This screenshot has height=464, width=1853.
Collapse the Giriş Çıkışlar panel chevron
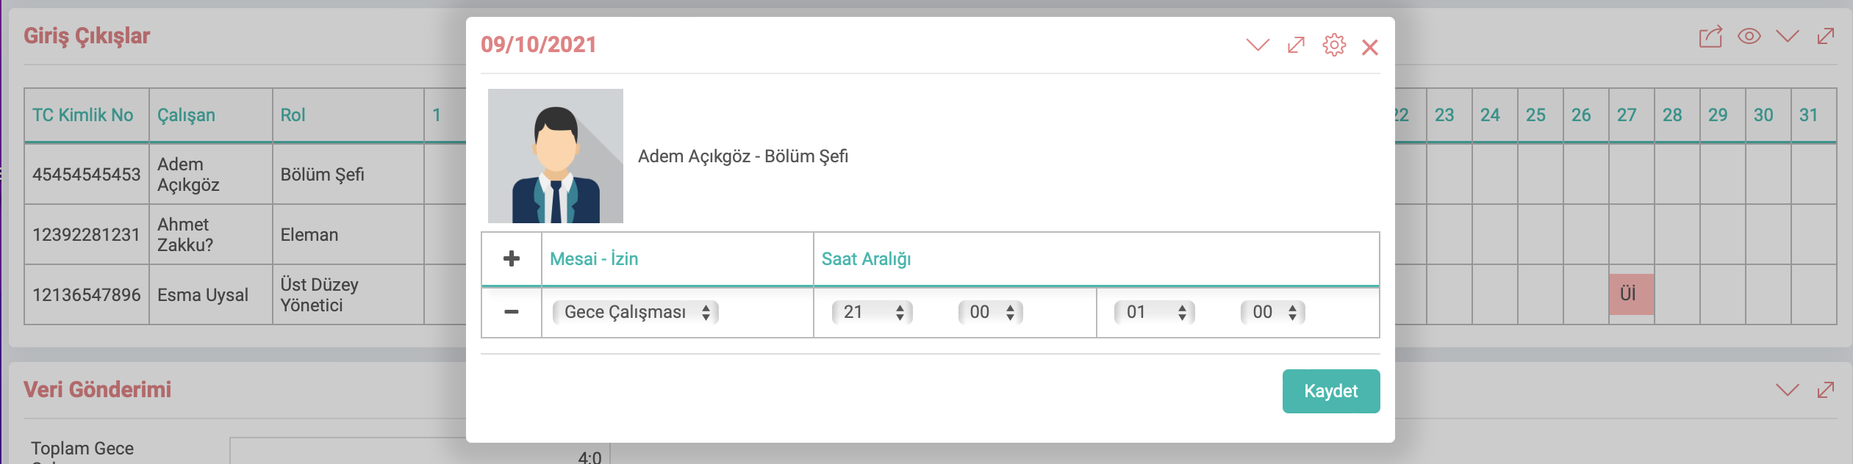tap(1788, 36)
